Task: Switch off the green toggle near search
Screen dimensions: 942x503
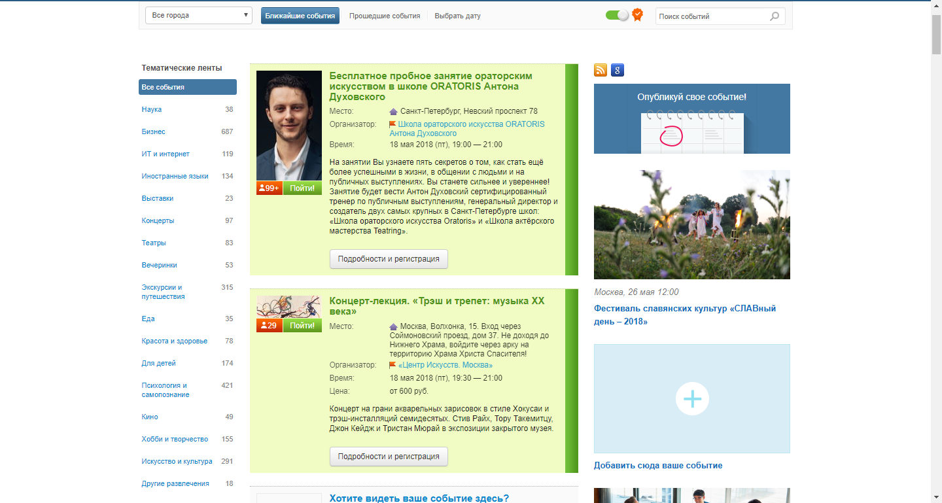Action: click(617, 15)
